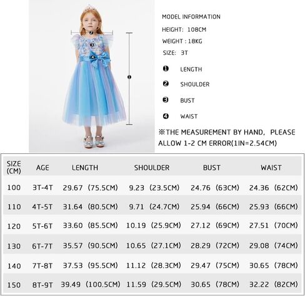Click the 5T-6T age cell

point(42,226)
